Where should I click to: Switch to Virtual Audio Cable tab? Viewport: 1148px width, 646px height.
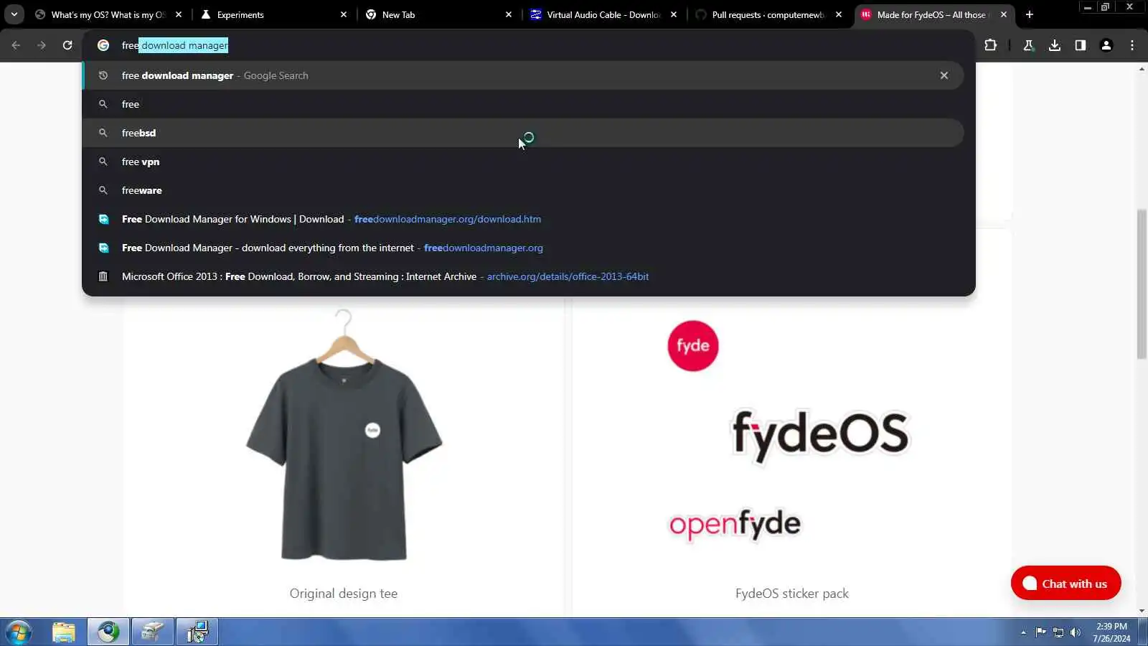click(x=603, y=14)
